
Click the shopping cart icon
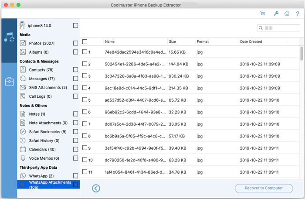tap(263, 14)
